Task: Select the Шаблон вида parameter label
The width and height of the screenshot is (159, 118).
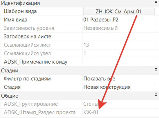Action: 20,11
